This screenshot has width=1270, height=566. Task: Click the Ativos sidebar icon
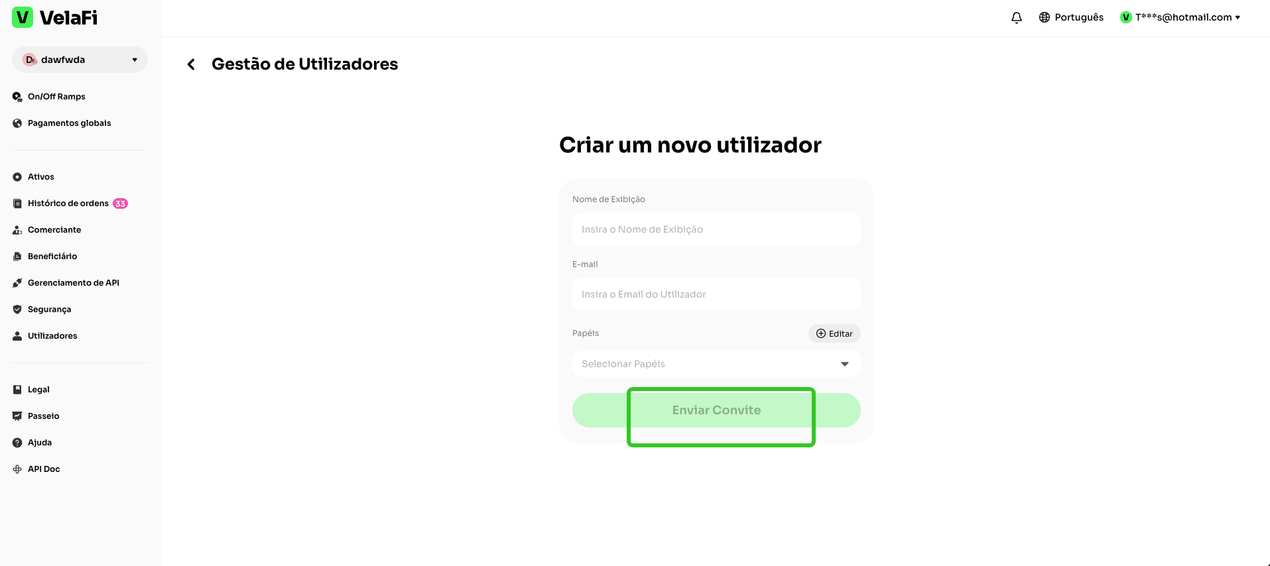(x=17, y=177)
